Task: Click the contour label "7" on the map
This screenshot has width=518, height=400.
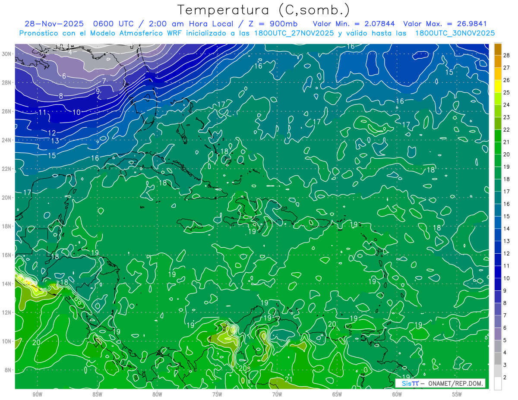Action: [x=104, y=81]
